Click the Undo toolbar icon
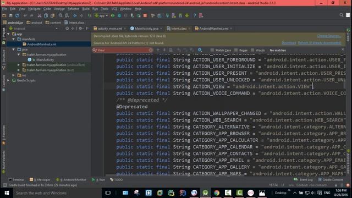This screenshot has height=198, width=352. (x=25, y=15)
